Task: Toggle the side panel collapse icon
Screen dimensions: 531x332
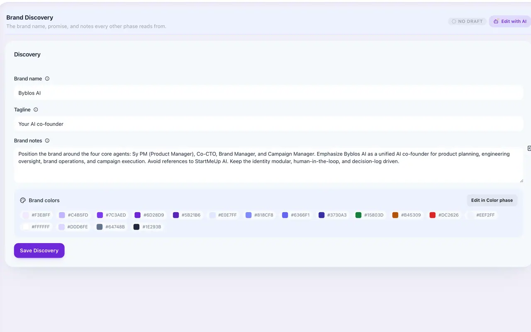Action: click(x=529, y=149)
